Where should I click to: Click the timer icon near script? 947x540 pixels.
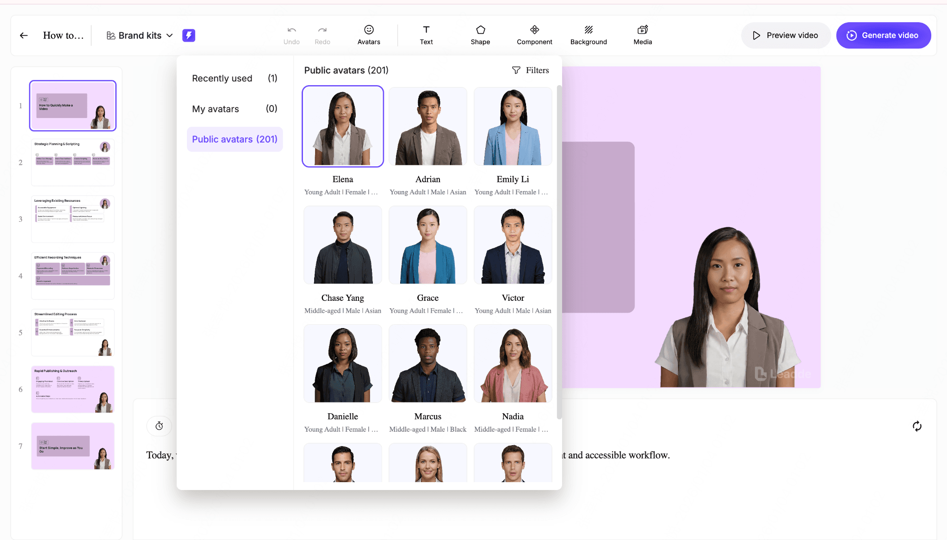(x=159, y=426)
